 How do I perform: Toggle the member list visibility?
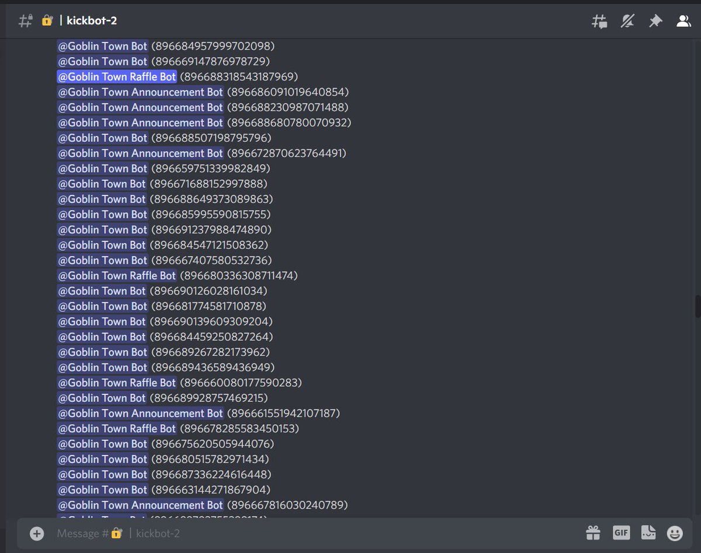tap(683, 20)
